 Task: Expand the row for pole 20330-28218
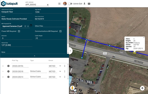(x=60, y=72)
